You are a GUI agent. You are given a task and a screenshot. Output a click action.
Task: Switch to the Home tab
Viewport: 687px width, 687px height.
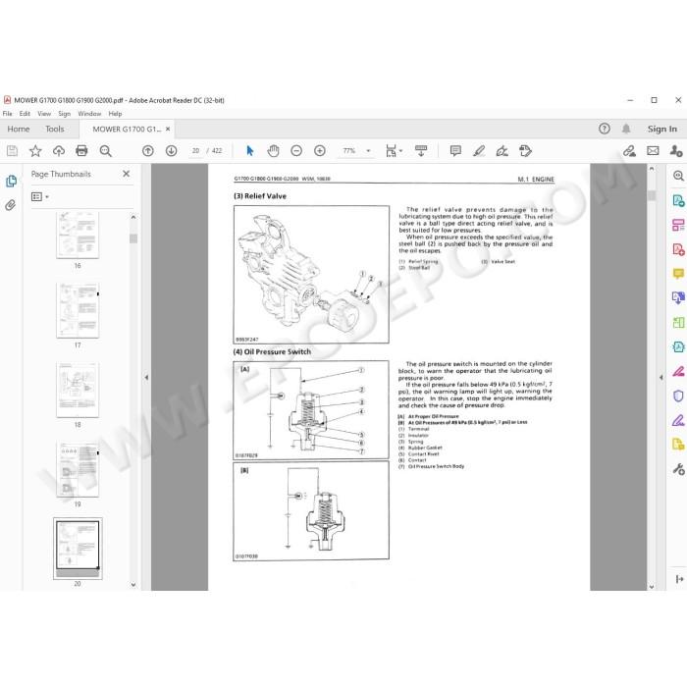19,129
